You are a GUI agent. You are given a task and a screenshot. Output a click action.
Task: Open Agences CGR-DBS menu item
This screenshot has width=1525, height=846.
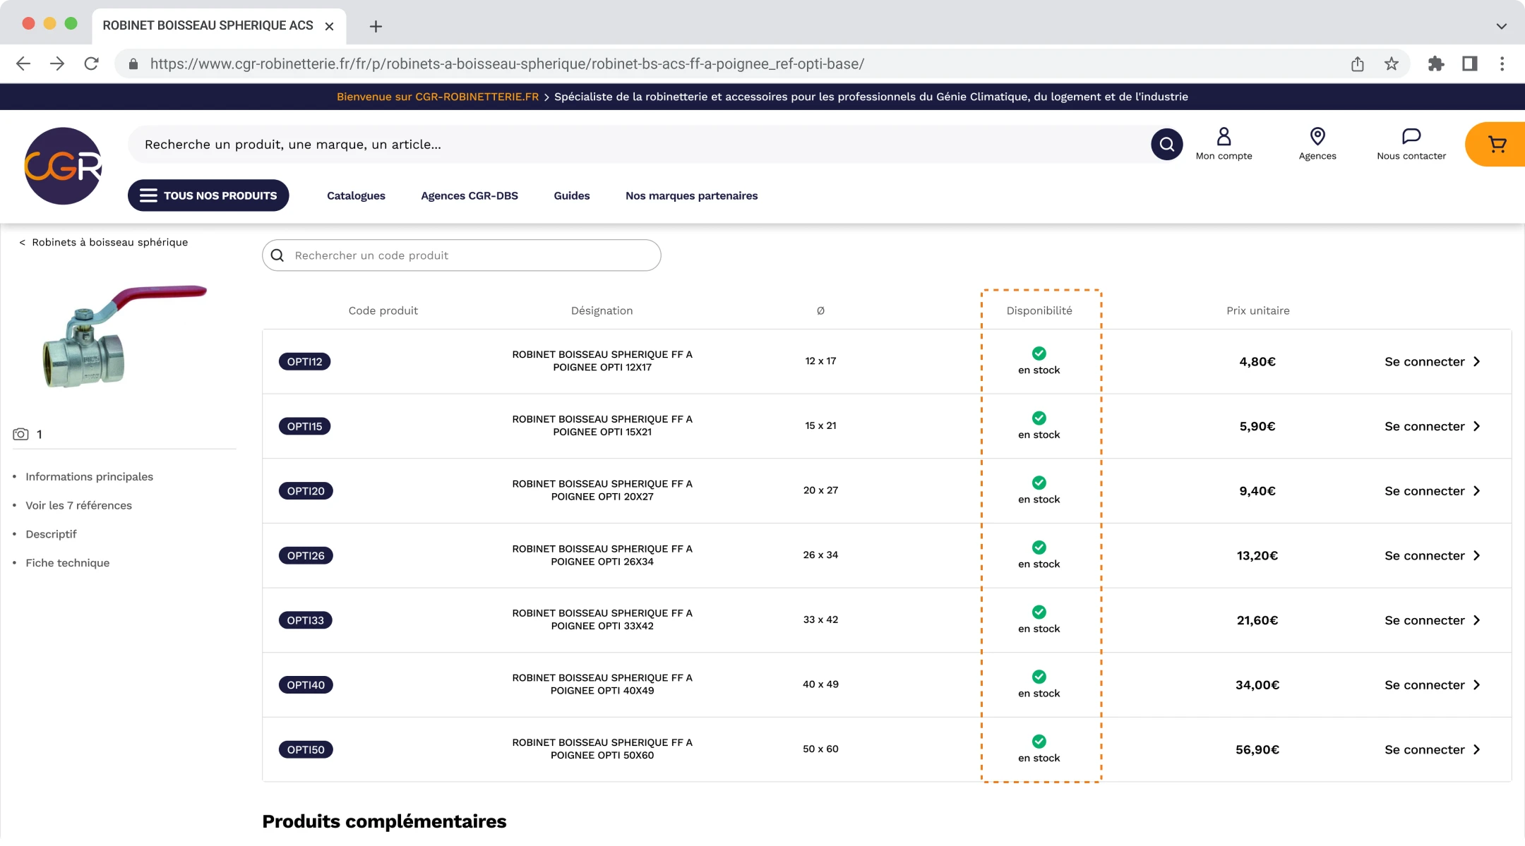click(470, 196)
